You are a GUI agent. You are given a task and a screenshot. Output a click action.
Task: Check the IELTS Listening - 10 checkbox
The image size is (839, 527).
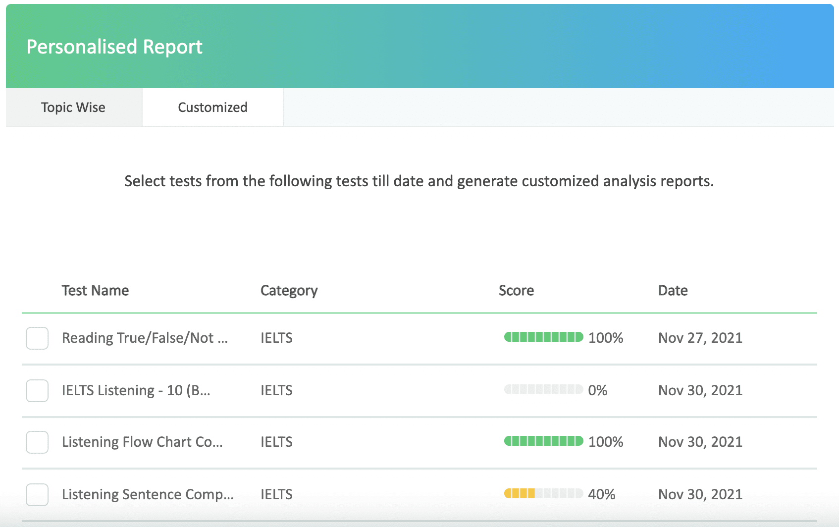point(37,391)
